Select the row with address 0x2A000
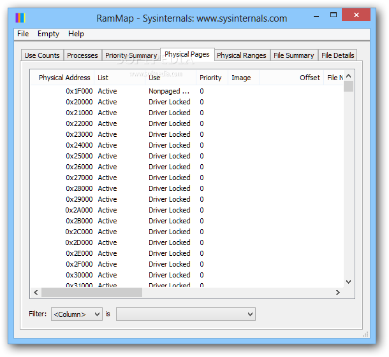This screenshot has height=357, width=389. click(187, 210)
